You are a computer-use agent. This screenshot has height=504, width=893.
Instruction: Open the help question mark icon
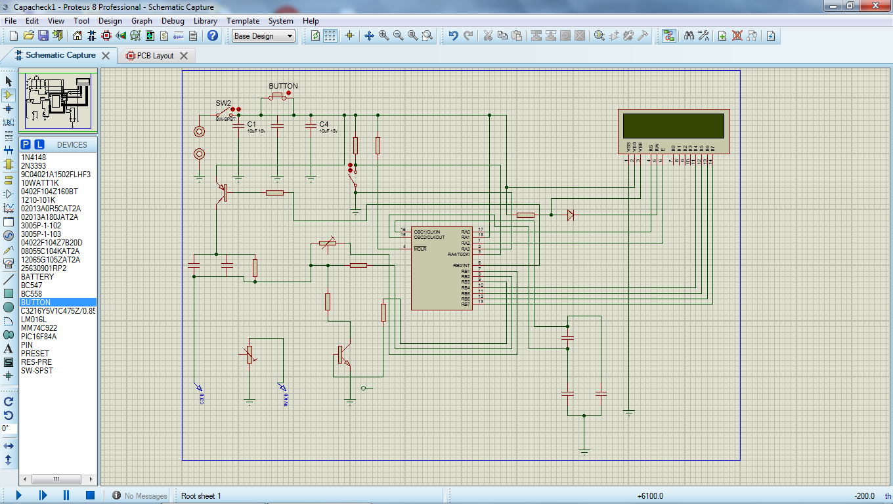(212, 35)
